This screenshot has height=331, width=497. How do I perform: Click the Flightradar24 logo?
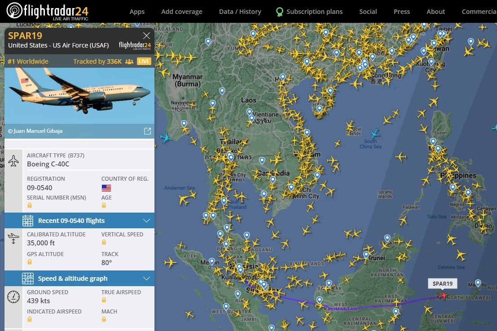pyautogui.click(x=48, y=11)
